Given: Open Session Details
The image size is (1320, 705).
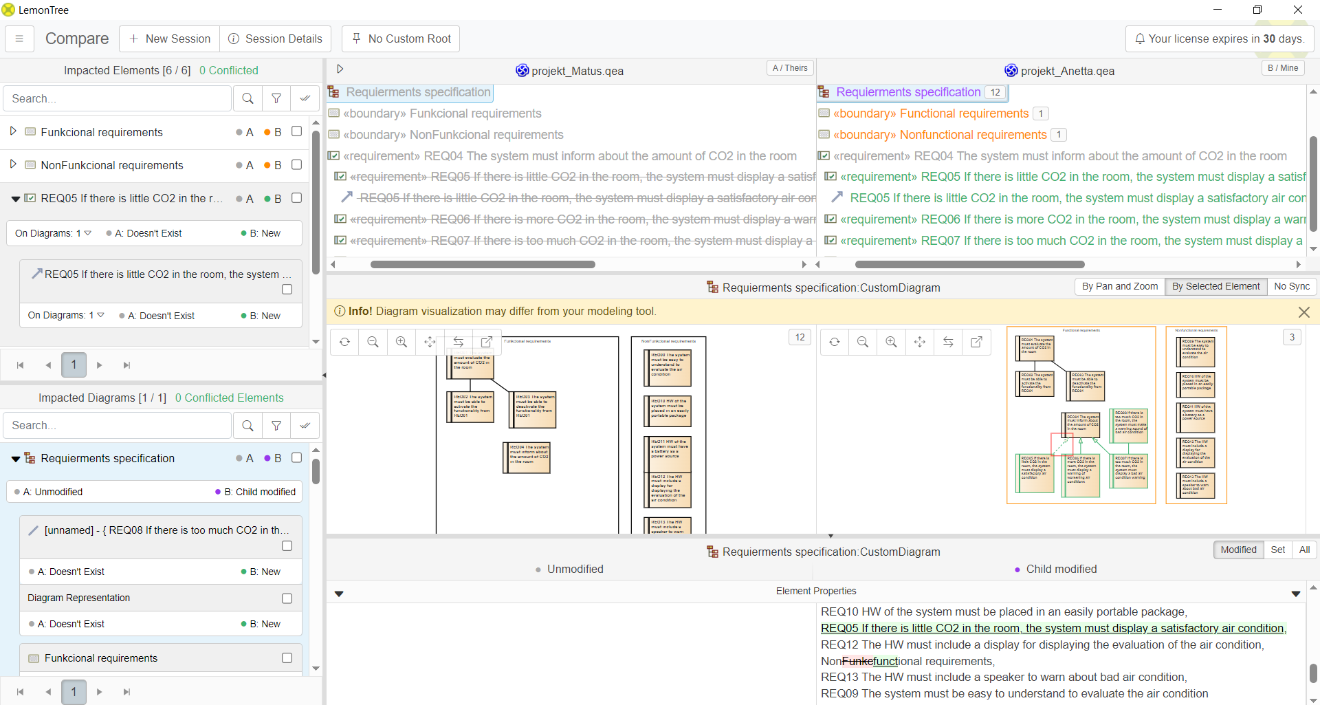Looking at the screenshot, I should (x=275, y=39).
